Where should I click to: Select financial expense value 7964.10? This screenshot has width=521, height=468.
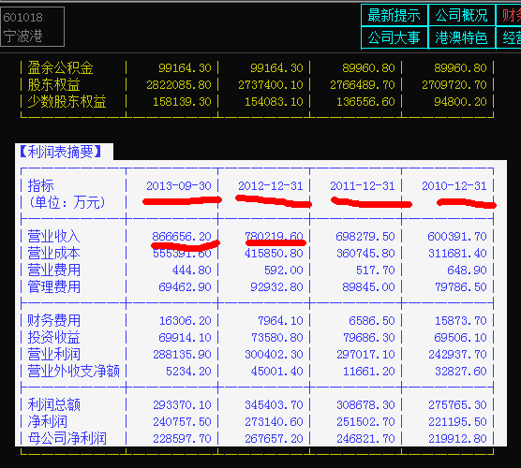(280, 321)
